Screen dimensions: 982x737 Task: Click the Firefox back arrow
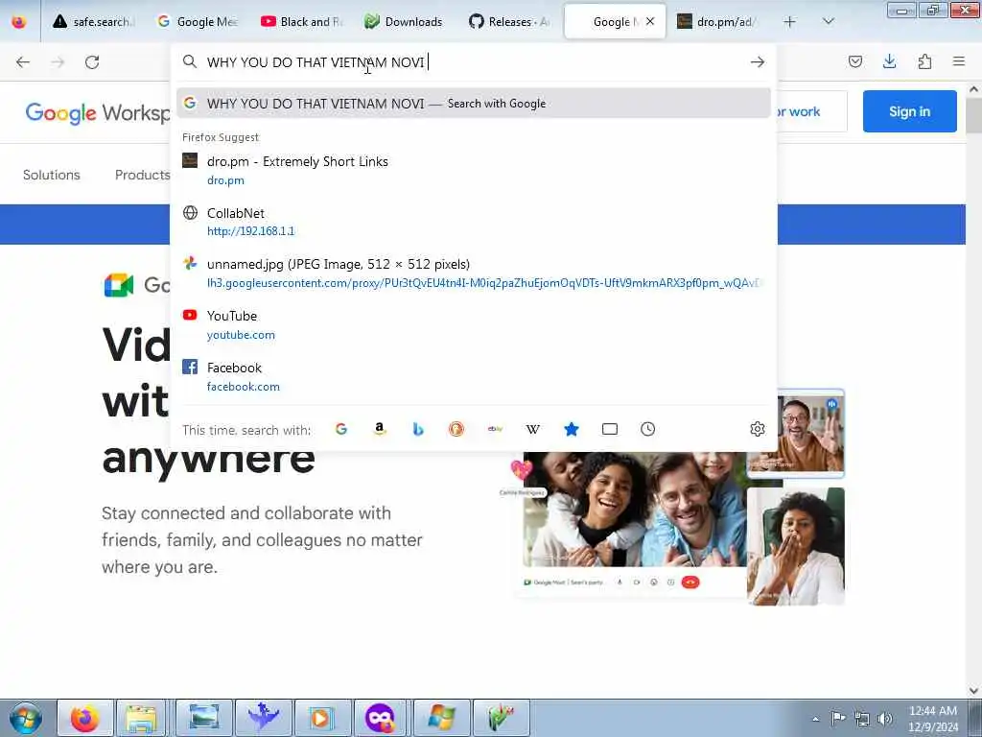coord(23,62)
